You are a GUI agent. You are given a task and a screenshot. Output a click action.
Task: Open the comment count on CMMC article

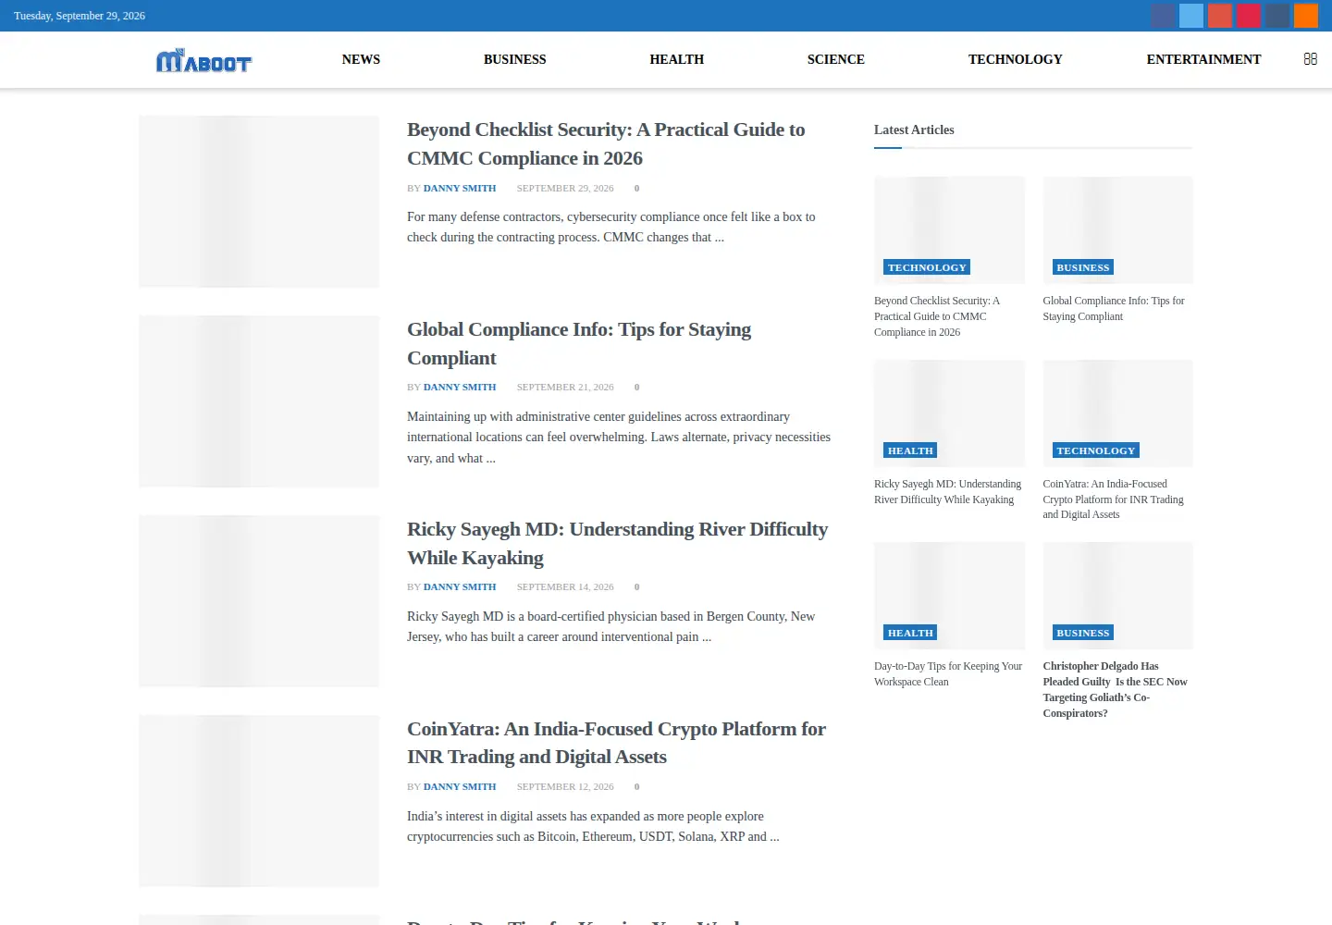(636, 188)
